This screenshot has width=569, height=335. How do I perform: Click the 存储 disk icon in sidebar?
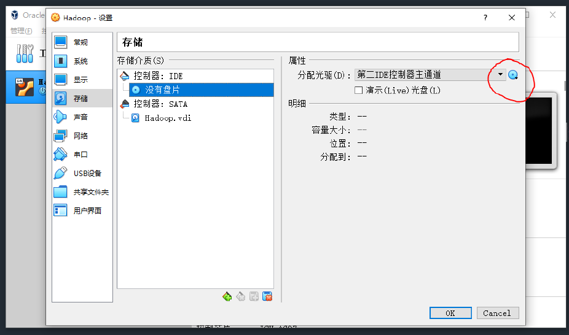click(x=61, y=98)
